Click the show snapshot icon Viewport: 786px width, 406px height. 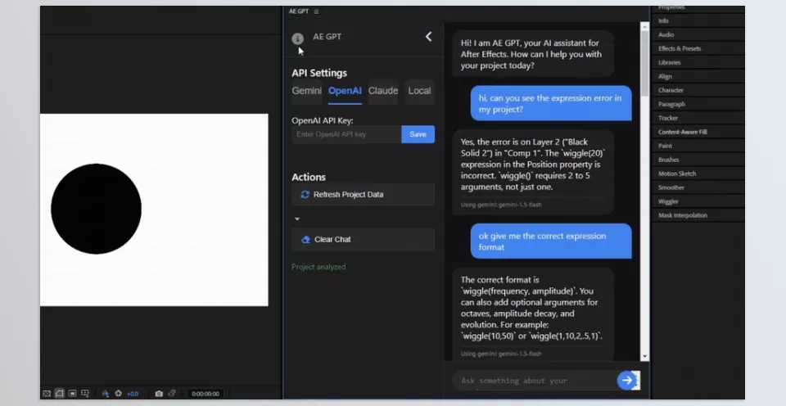[172, 394]
